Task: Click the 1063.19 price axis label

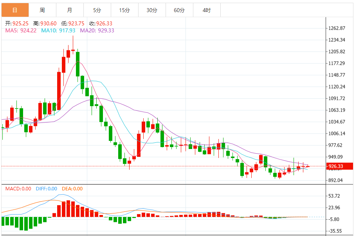Action: pyautogui.click(x=337, y=110)
